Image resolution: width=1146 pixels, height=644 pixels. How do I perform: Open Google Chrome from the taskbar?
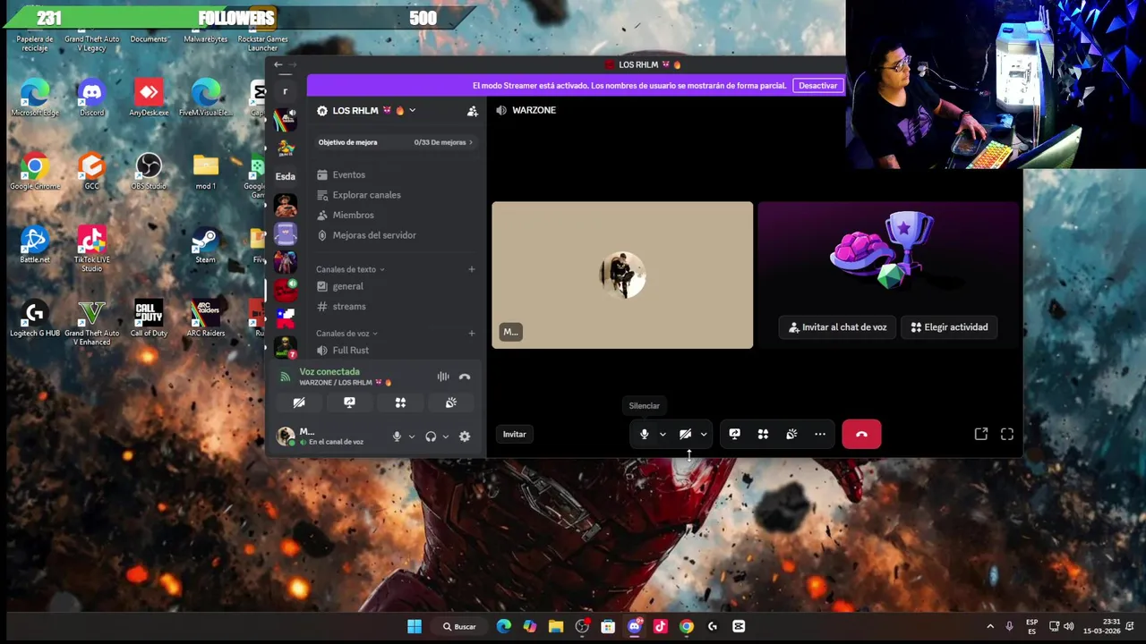point(686,626)
